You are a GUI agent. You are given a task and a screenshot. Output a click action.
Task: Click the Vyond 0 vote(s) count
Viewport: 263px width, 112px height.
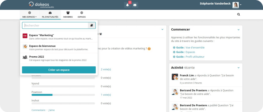click(106, 86)
